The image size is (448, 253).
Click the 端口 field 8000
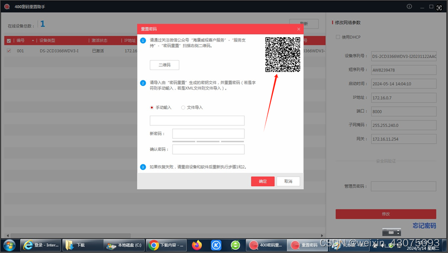pos(403,111)
